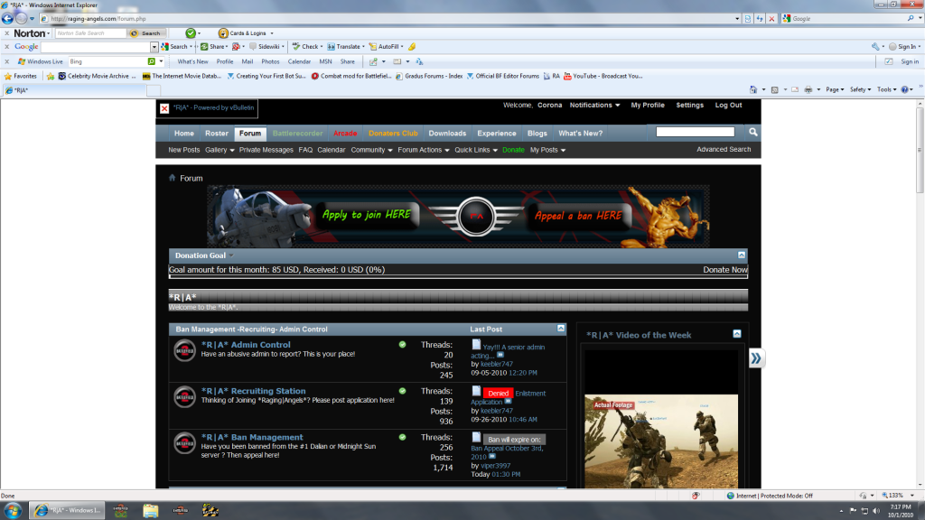Click the IE RSS feeds icon
Viewport: 925px width, 520px height.
tap(774, 89)
